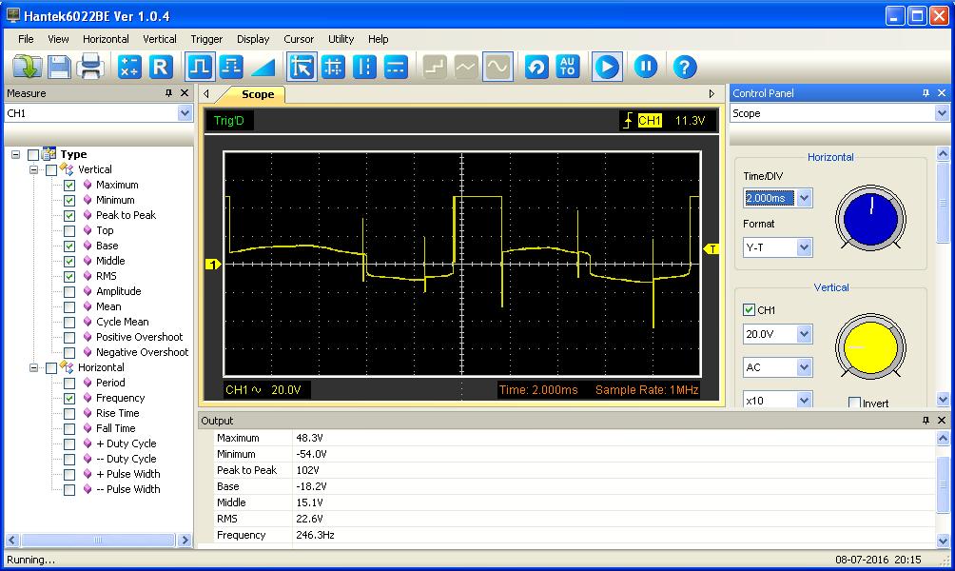Check the Top measurement checkbox
Viewport: 955px width, 571px height.
(x=69, y=231)
